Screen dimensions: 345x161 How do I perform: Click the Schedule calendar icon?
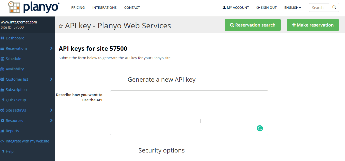click(2, 59)
